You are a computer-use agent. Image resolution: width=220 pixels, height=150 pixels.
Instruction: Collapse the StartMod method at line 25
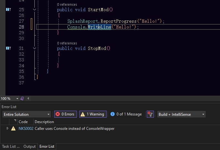click(34, 10)
